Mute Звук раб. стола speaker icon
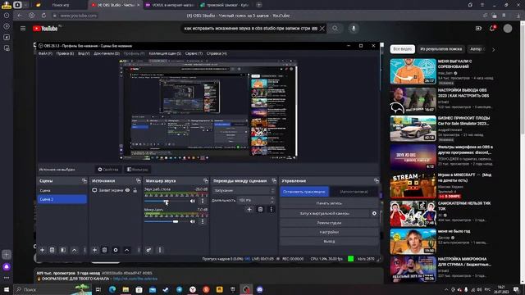The height and width of the screenshot is (295, 525). 193,201
